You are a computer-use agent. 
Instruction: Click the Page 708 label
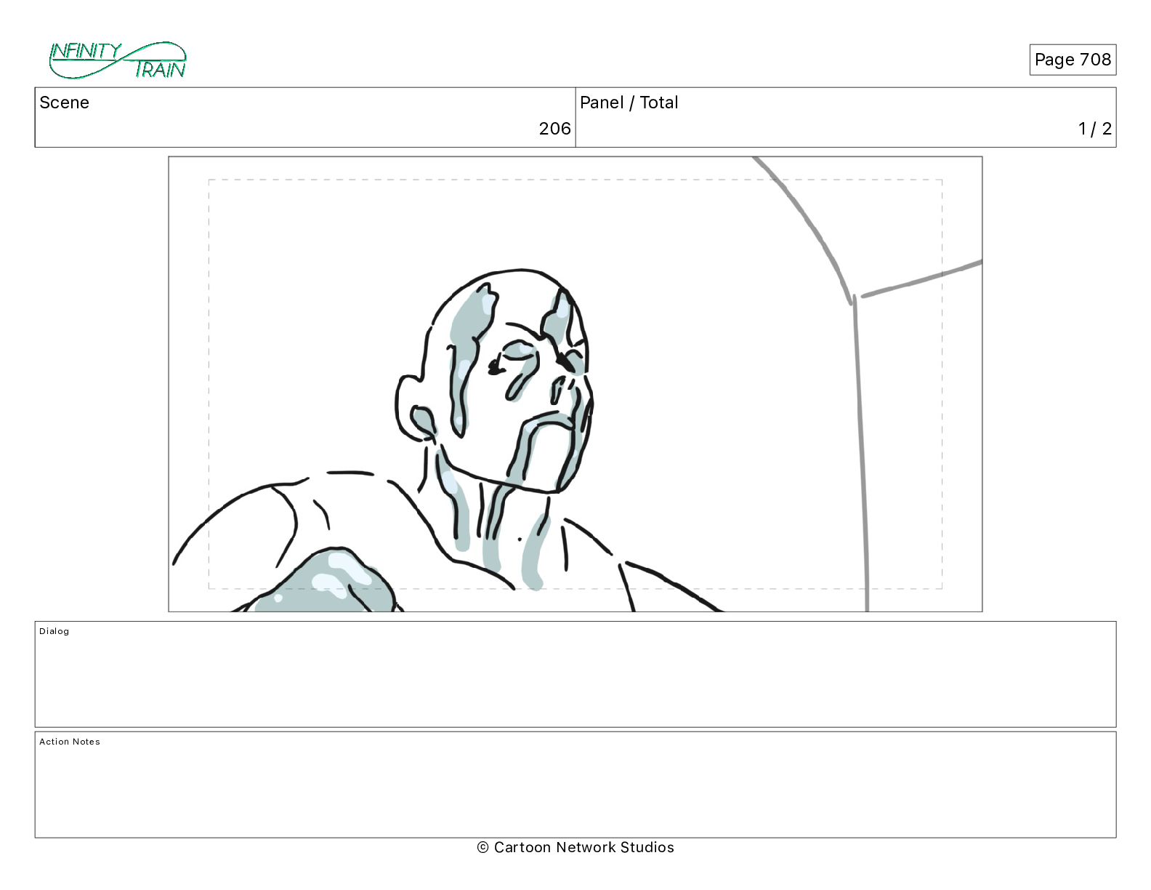1073,60
